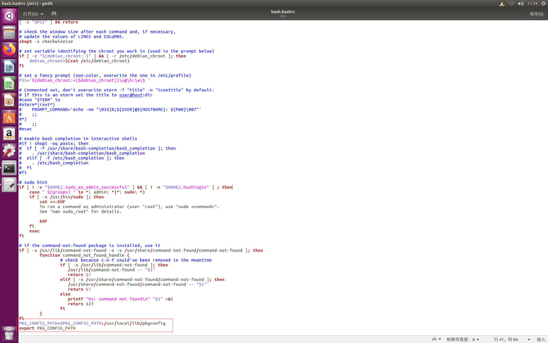Launch the Terminal from the dock

9,168
